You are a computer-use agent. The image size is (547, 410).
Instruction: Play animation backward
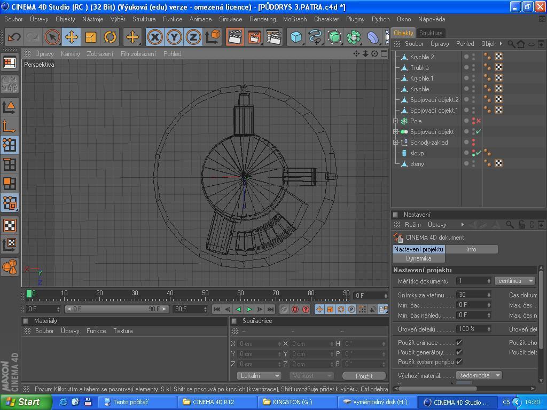239,309
